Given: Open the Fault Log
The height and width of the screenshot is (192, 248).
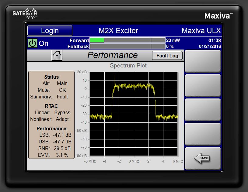Looking at the screenshot, I should point(167,56).
